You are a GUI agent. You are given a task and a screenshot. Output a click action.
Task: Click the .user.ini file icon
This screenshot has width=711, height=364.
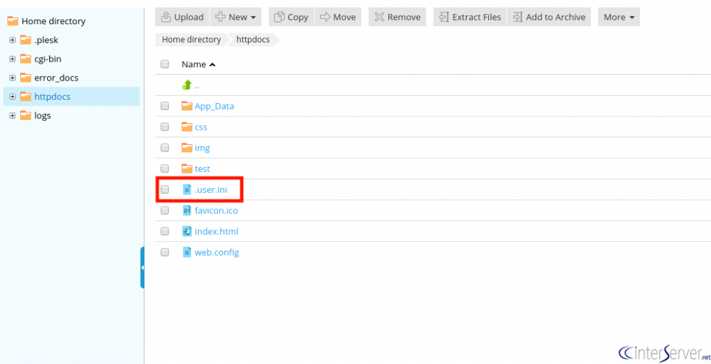187,189
